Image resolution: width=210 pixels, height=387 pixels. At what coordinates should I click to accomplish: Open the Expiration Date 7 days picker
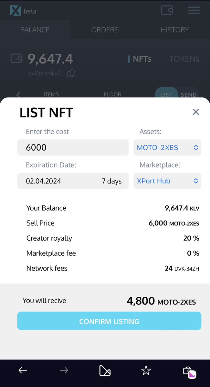click(x=73, y=181)
